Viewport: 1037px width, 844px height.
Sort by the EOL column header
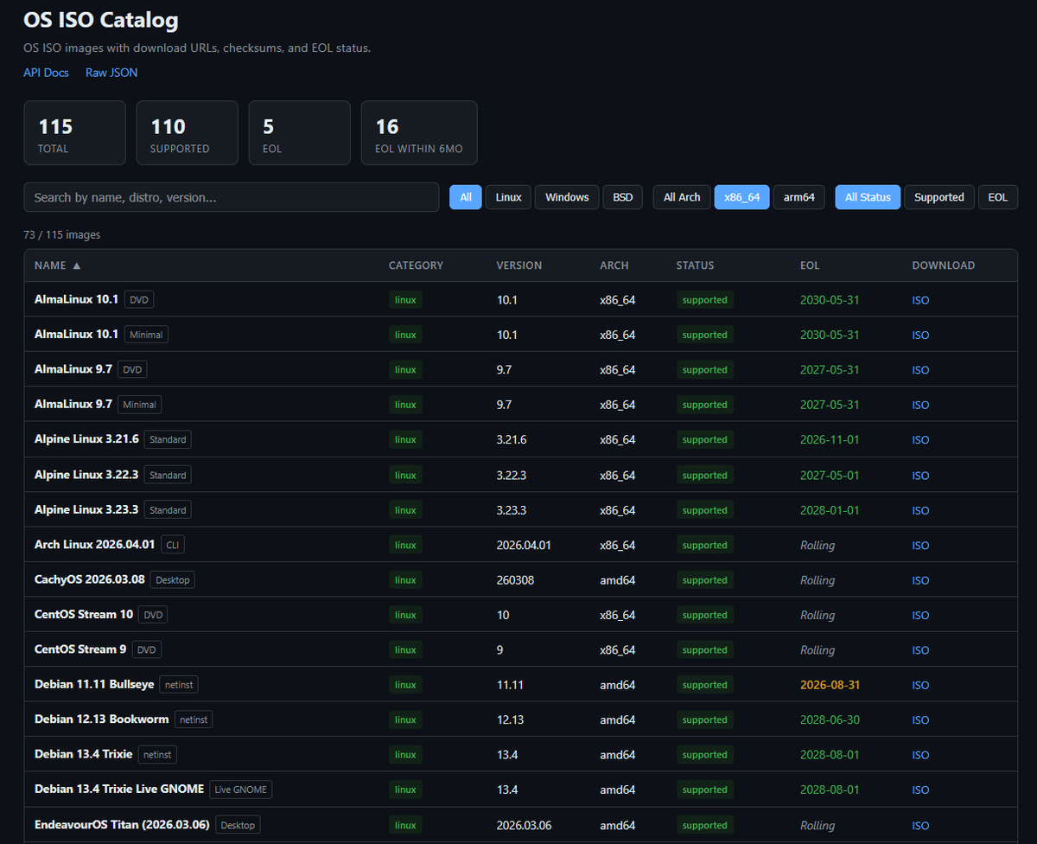point(810,265)
